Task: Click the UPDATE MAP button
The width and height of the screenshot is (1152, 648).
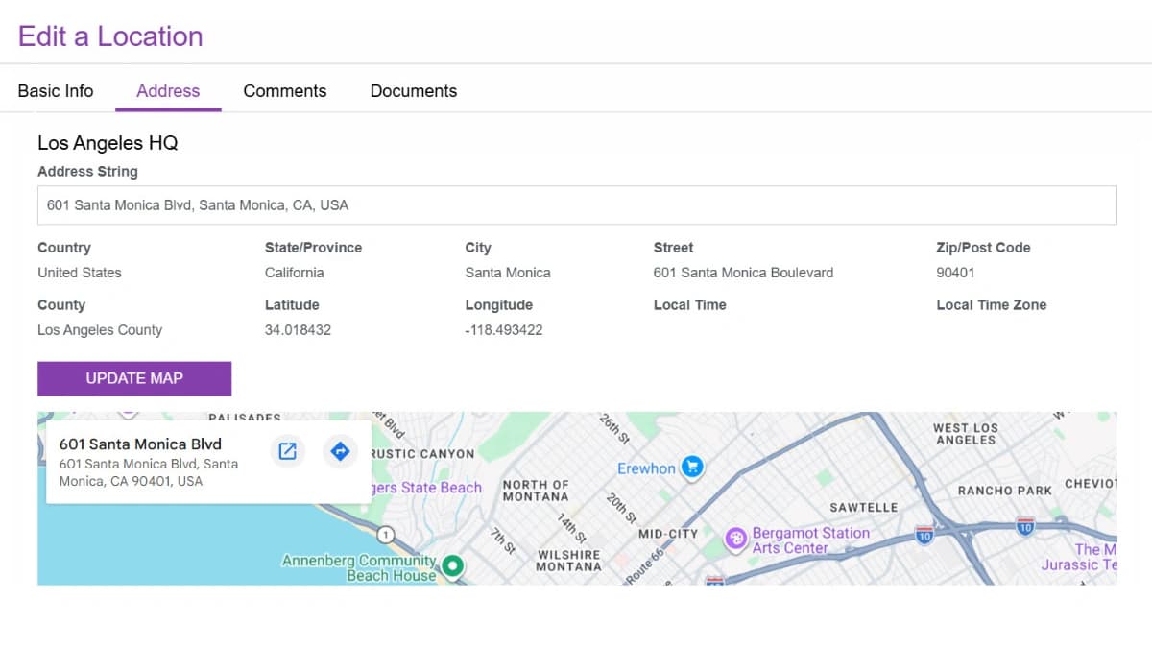Action: (x=134, y=378)
